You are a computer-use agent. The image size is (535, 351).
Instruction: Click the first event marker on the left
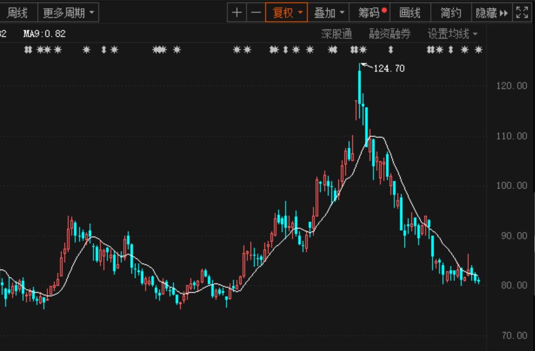[27, 50]
